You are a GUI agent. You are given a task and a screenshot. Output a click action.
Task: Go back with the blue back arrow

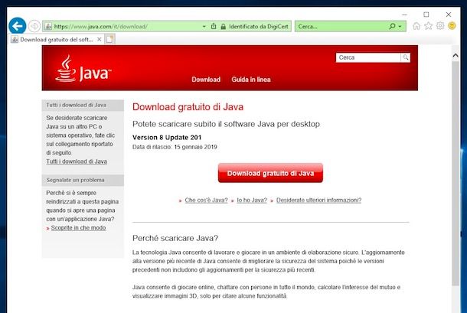click(18, 26)
